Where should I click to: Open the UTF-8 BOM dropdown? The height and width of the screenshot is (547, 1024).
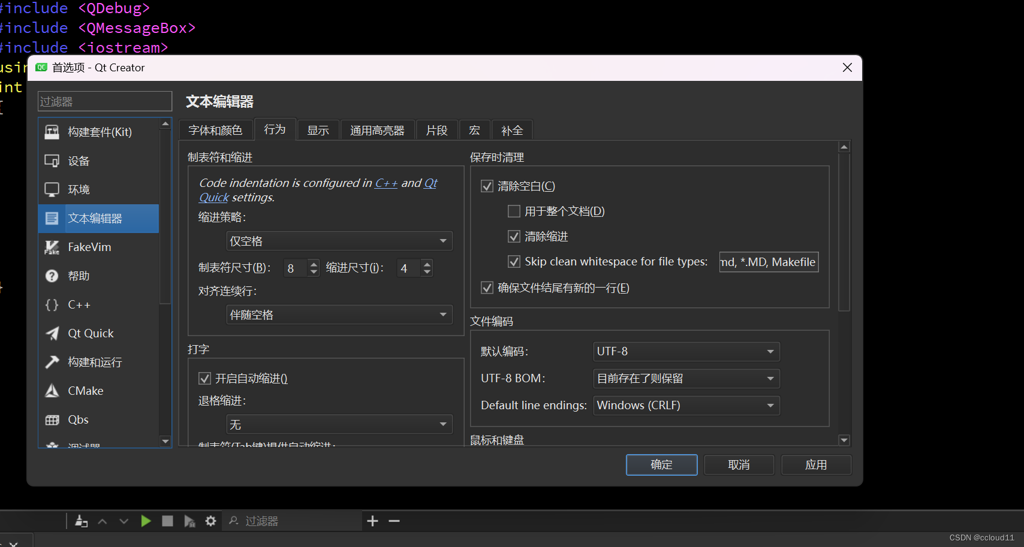(x=686, y=379)
